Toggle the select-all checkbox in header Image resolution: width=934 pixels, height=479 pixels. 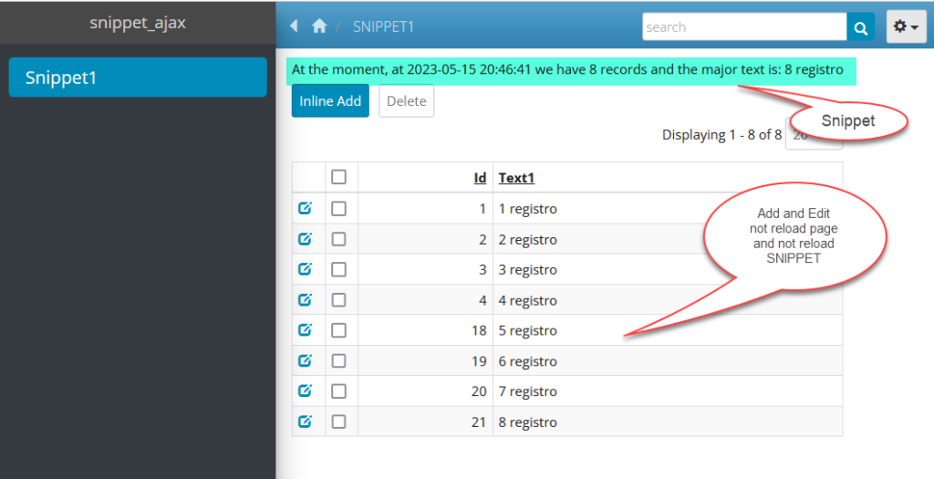pyautogui.click(x=338, y=177)
